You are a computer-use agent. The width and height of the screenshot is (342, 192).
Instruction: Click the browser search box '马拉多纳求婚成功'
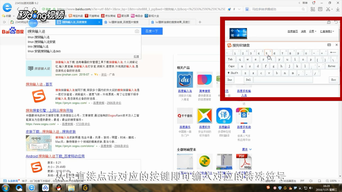tap(275, 9)
